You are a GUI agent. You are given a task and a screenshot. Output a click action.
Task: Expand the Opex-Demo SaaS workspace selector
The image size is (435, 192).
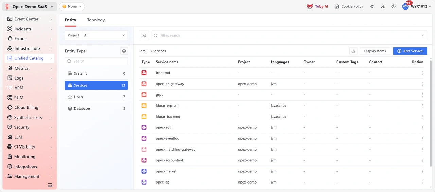pyautogui.click(x=30, y=7)
